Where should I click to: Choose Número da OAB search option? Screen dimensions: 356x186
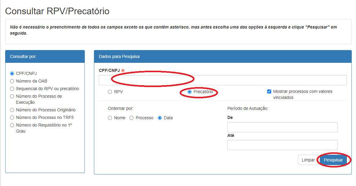click(12, 81)
